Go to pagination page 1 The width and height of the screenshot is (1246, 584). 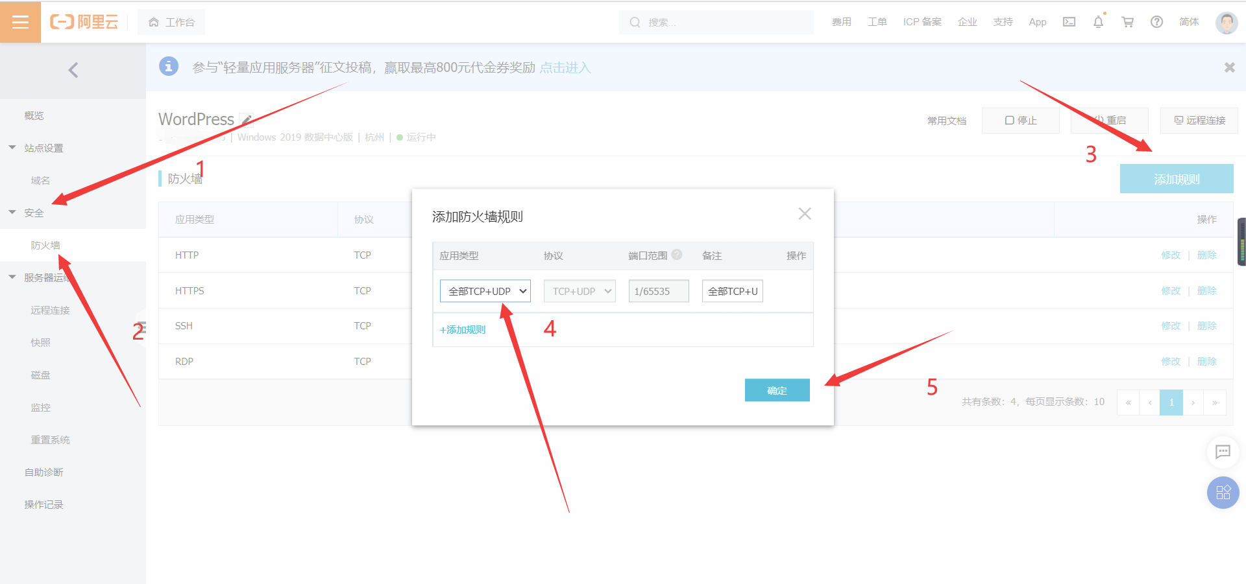pyautogui.click(x=1171, y=403)
